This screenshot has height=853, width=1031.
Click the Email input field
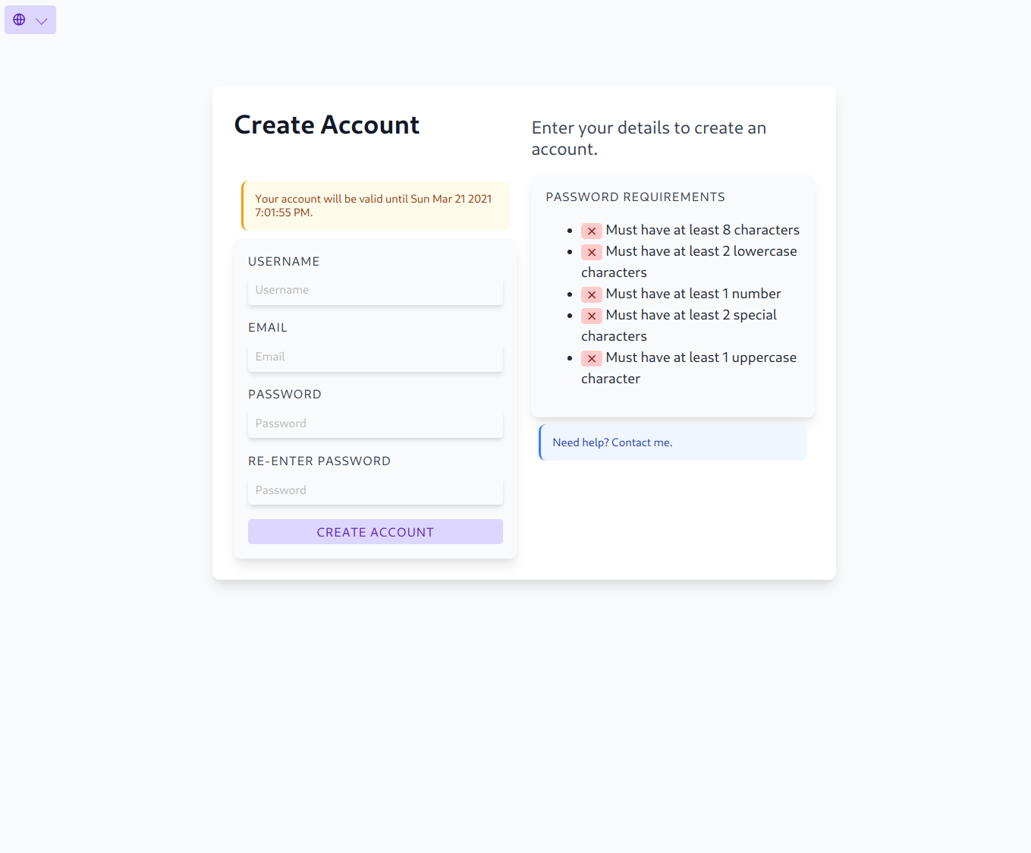(375, 357)
